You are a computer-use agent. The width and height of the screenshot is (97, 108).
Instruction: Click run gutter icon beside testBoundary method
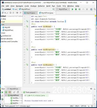(27, 65)
